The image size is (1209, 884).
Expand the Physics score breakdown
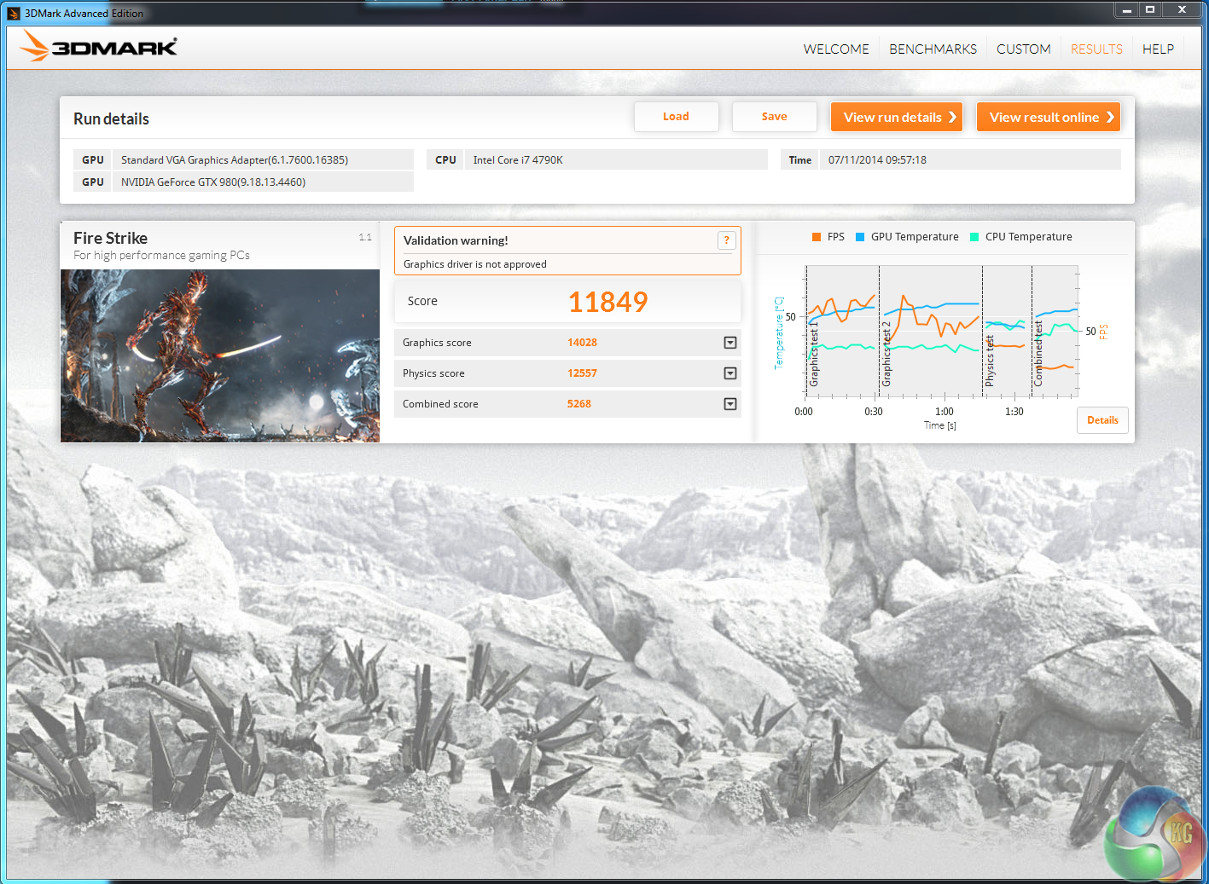729,373
